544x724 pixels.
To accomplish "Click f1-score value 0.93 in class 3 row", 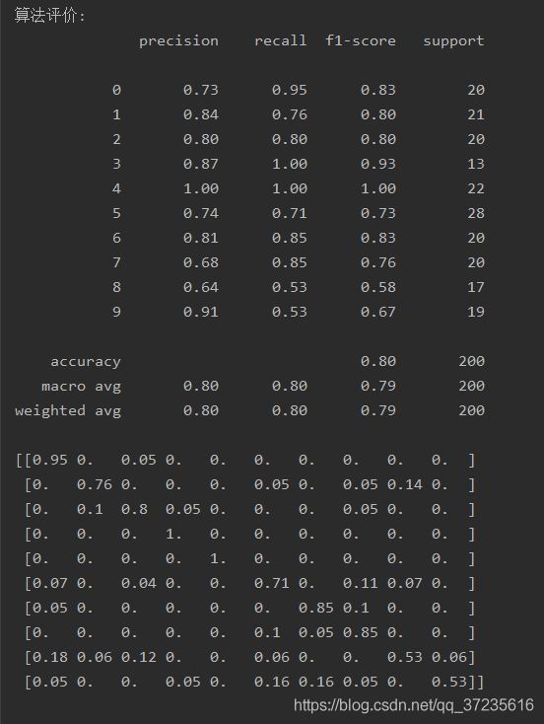I will coord(377,164).
